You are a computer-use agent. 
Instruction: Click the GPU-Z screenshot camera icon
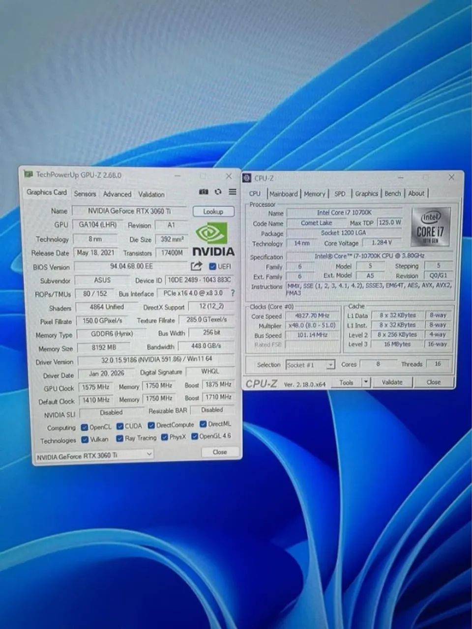(204, 192)
